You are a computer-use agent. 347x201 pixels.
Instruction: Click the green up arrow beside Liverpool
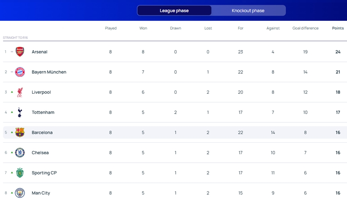coord(12,92)
